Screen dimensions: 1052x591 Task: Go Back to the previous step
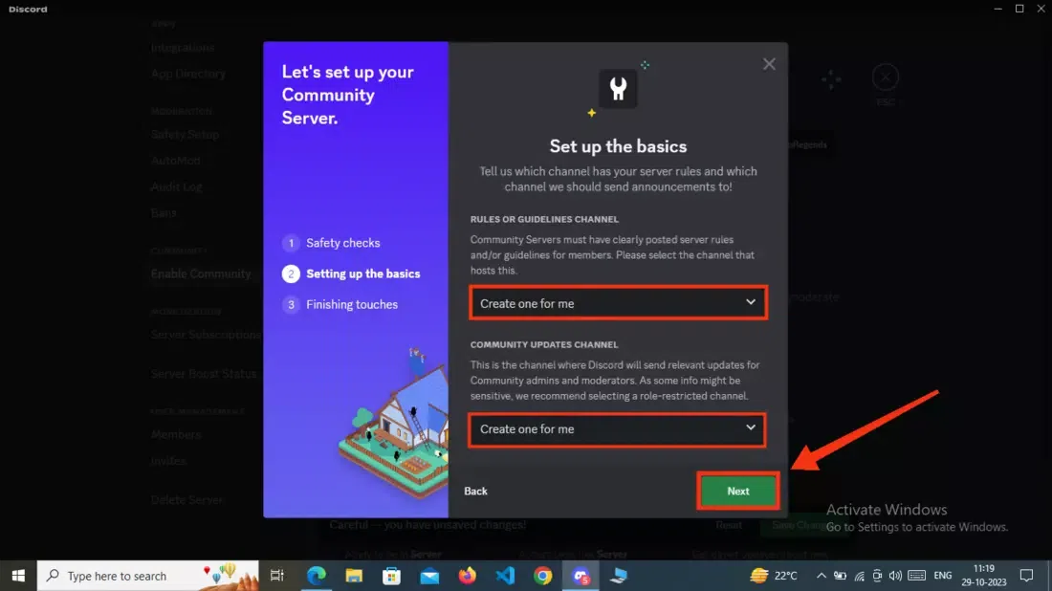point(475,491)
